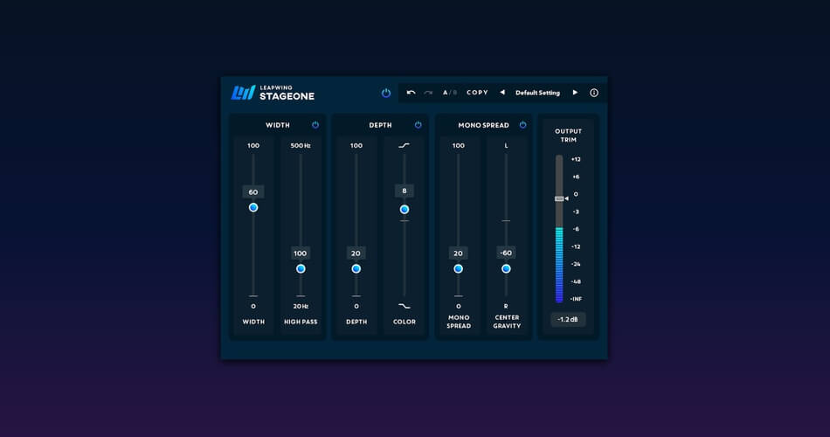
Task: Click the low-shelf curve icon below Color
Action: coord(404,306)
